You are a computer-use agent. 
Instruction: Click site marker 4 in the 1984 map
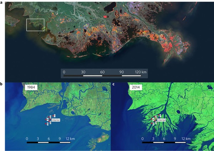[48, 119]
